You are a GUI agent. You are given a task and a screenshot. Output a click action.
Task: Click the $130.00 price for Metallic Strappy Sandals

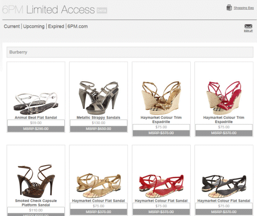point(99,123)
